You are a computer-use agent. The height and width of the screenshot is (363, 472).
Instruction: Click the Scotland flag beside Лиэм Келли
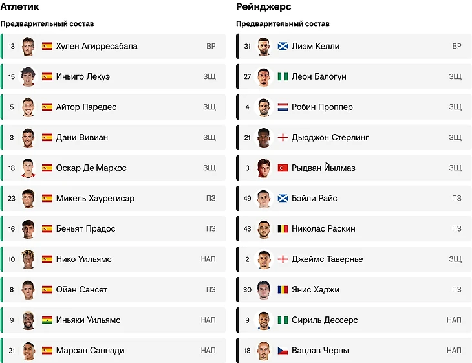tap(283, 46)
